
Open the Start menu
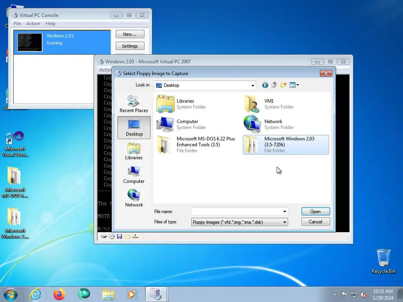[11, 294]
